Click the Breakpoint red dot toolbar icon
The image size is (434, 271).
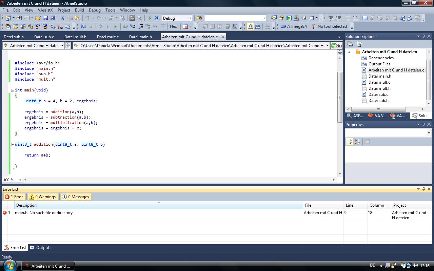tap(185, 26)
